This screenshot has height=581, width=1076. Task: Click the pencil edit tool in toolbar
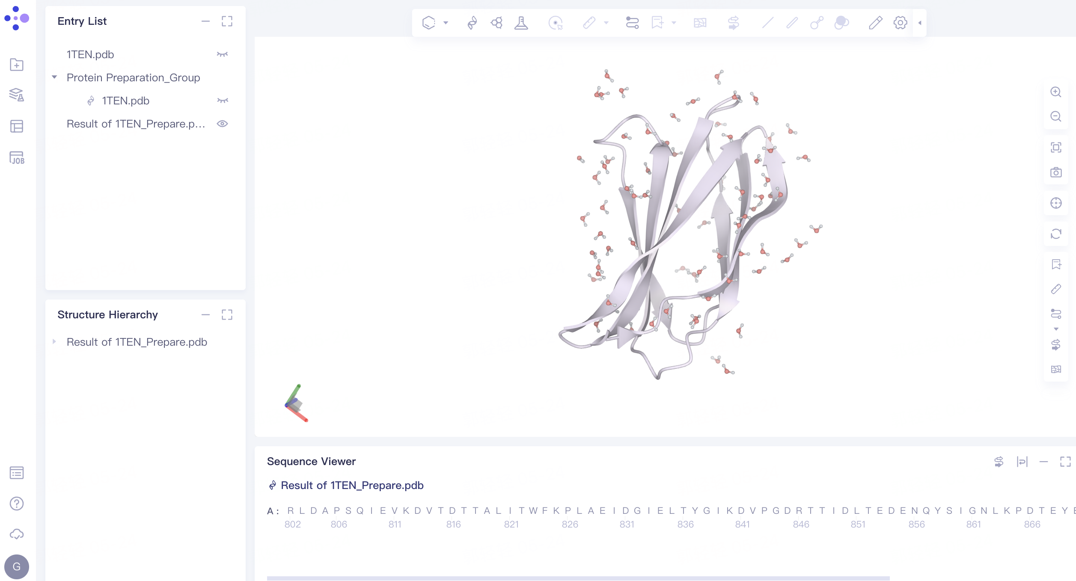pos(875,23)
